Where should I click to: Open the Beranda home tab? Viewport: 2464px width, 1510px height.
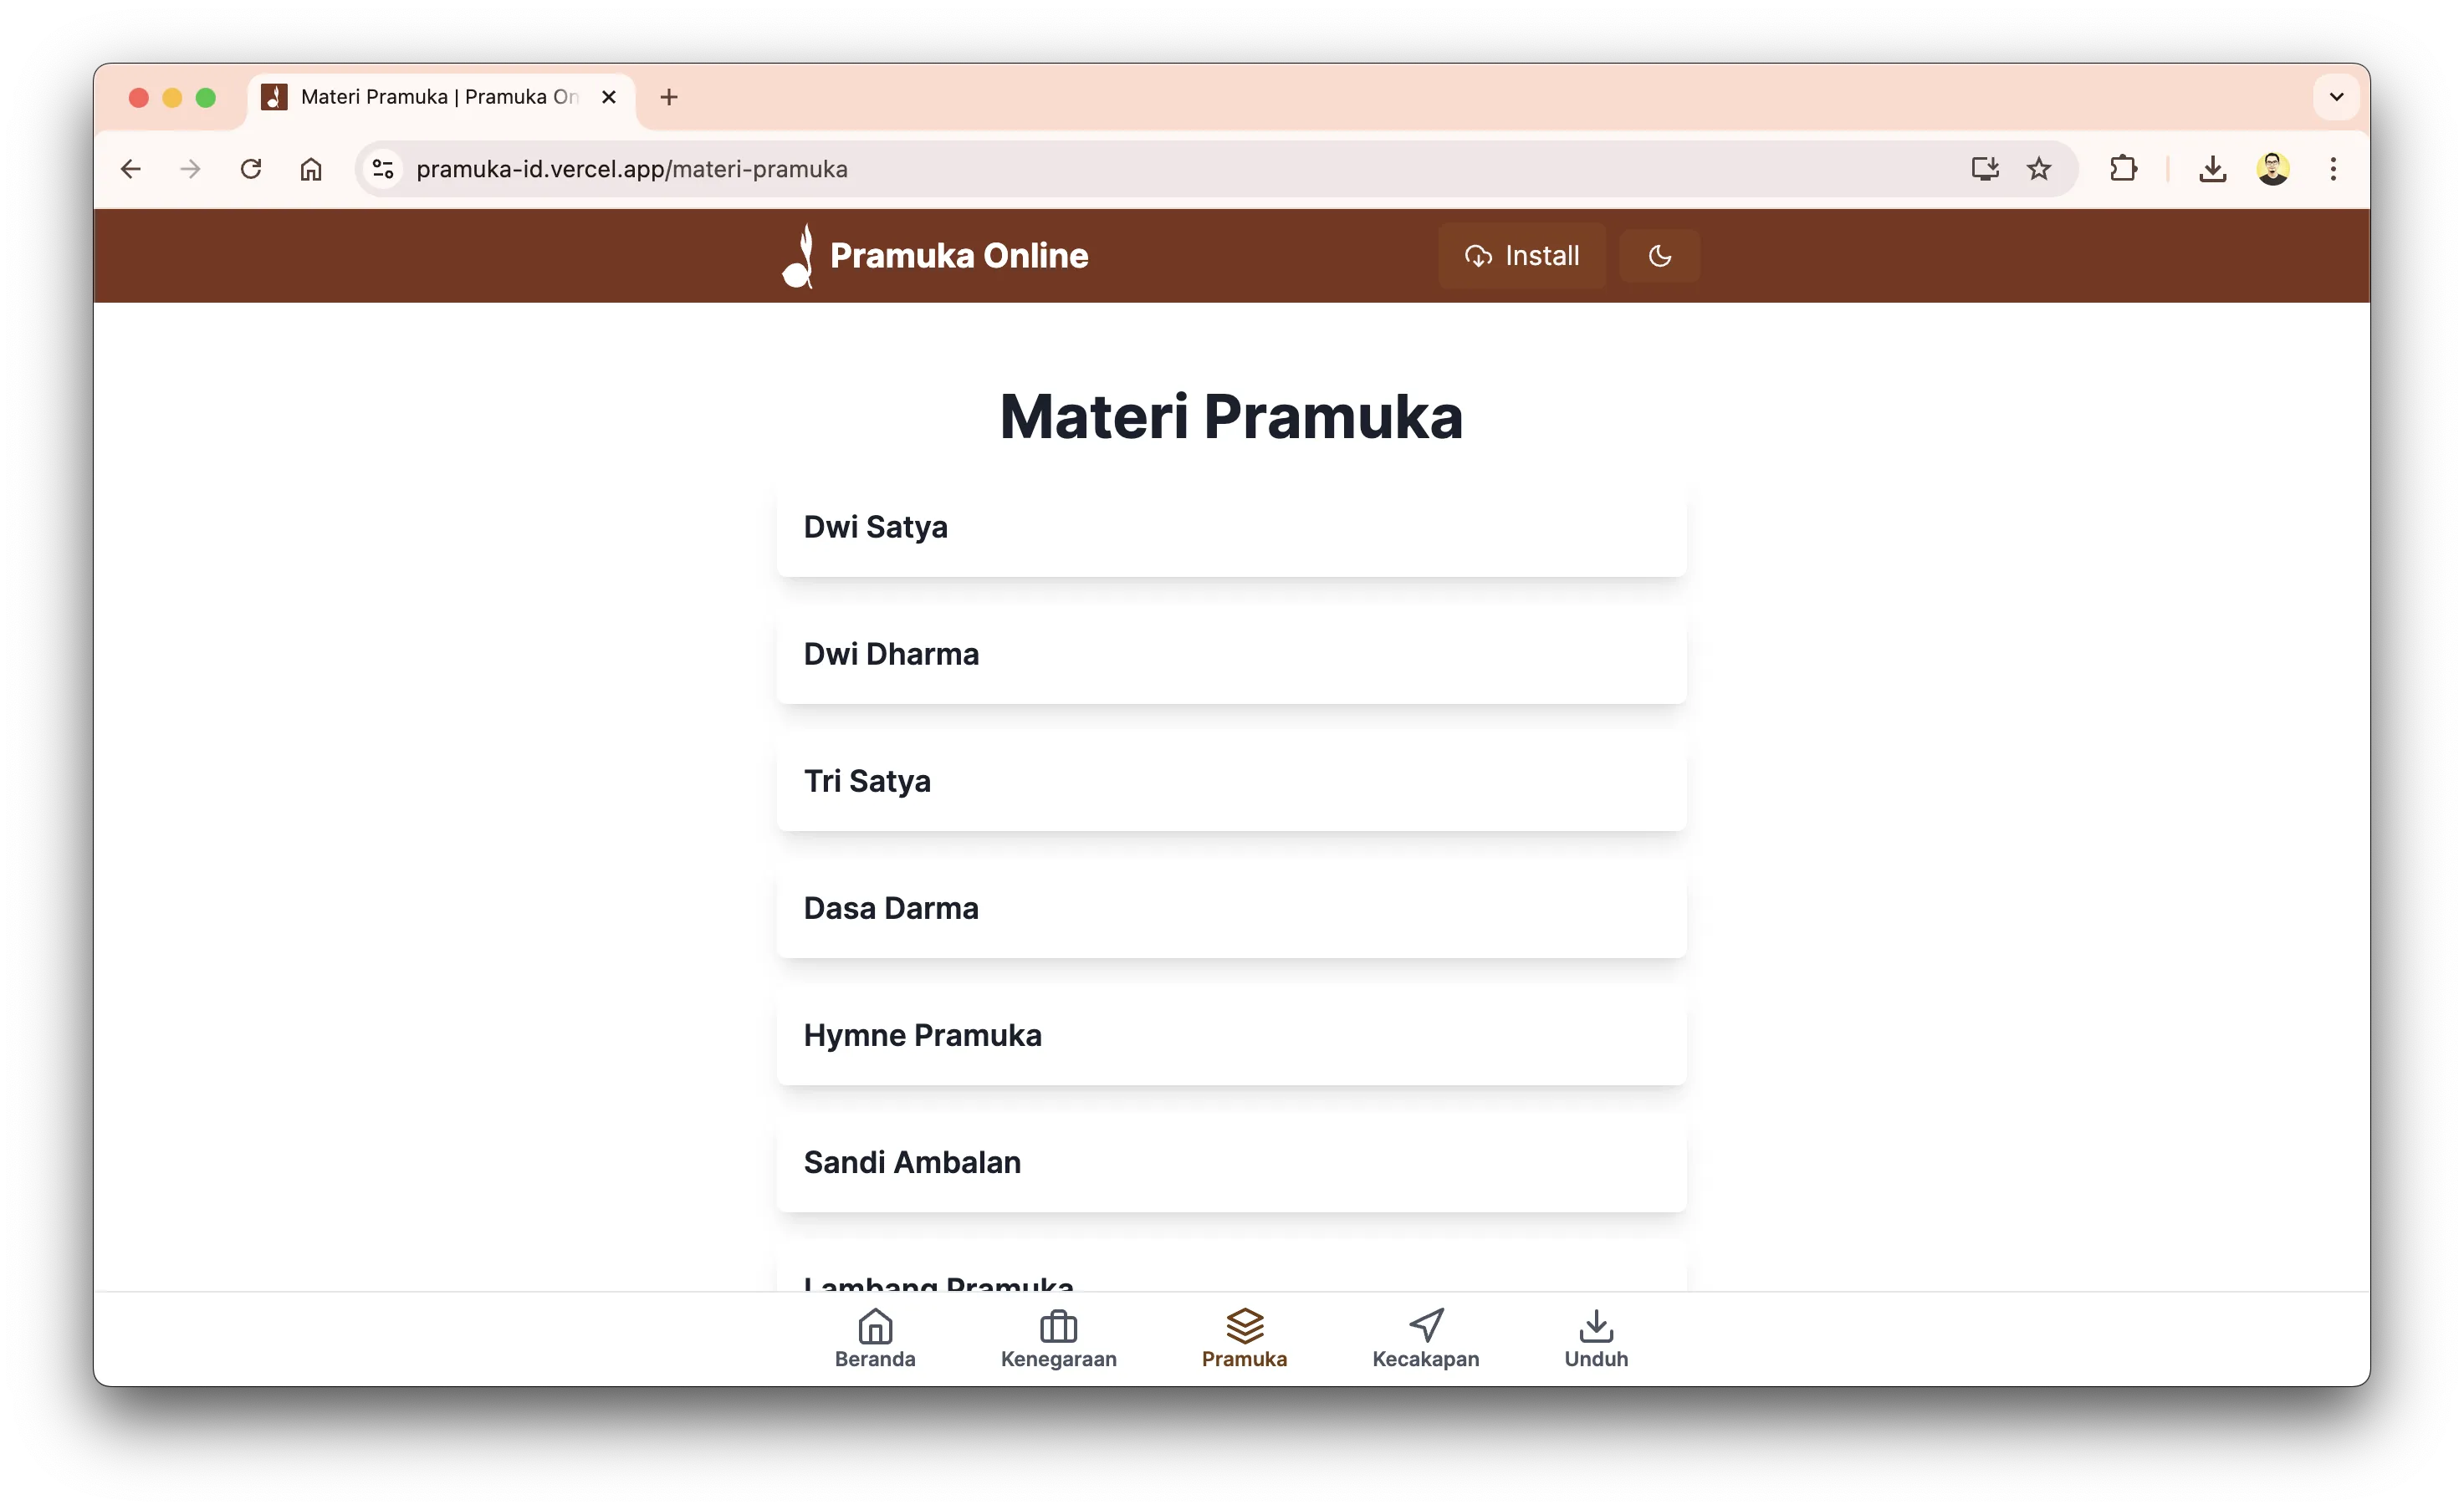(x=875, y=1338)
